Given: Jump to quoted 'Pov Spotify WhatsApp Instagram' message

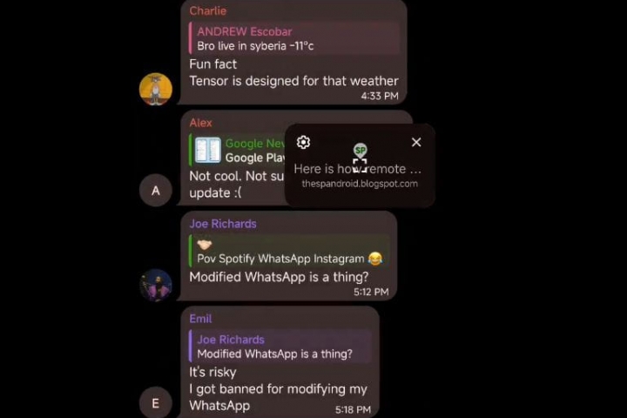Looking at the screenshot, I should tap(289, 251).
